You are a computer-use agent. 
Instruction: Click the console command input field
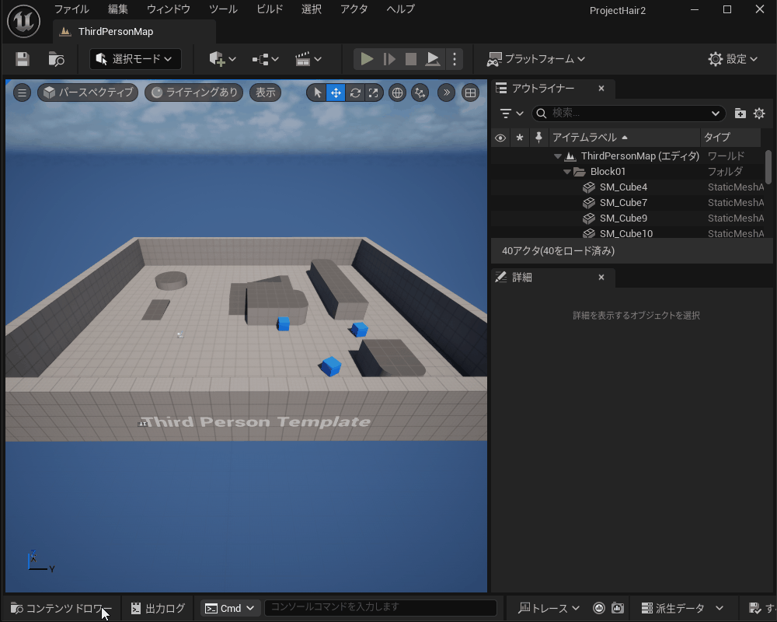coord(380,607)
